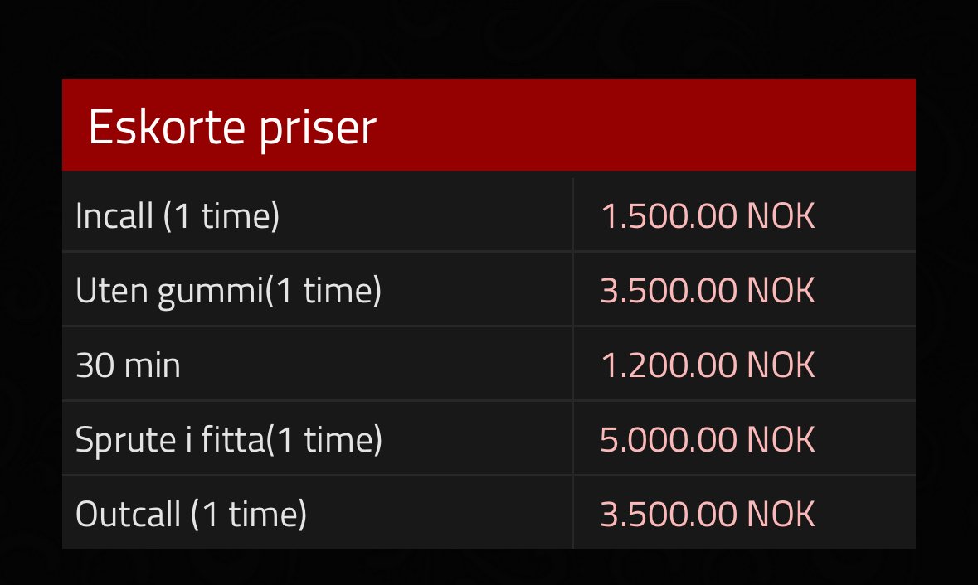The width and height of the screenshot is (978, 585).
Task: Select the "30 min" row label
Action: pos(128,365)
